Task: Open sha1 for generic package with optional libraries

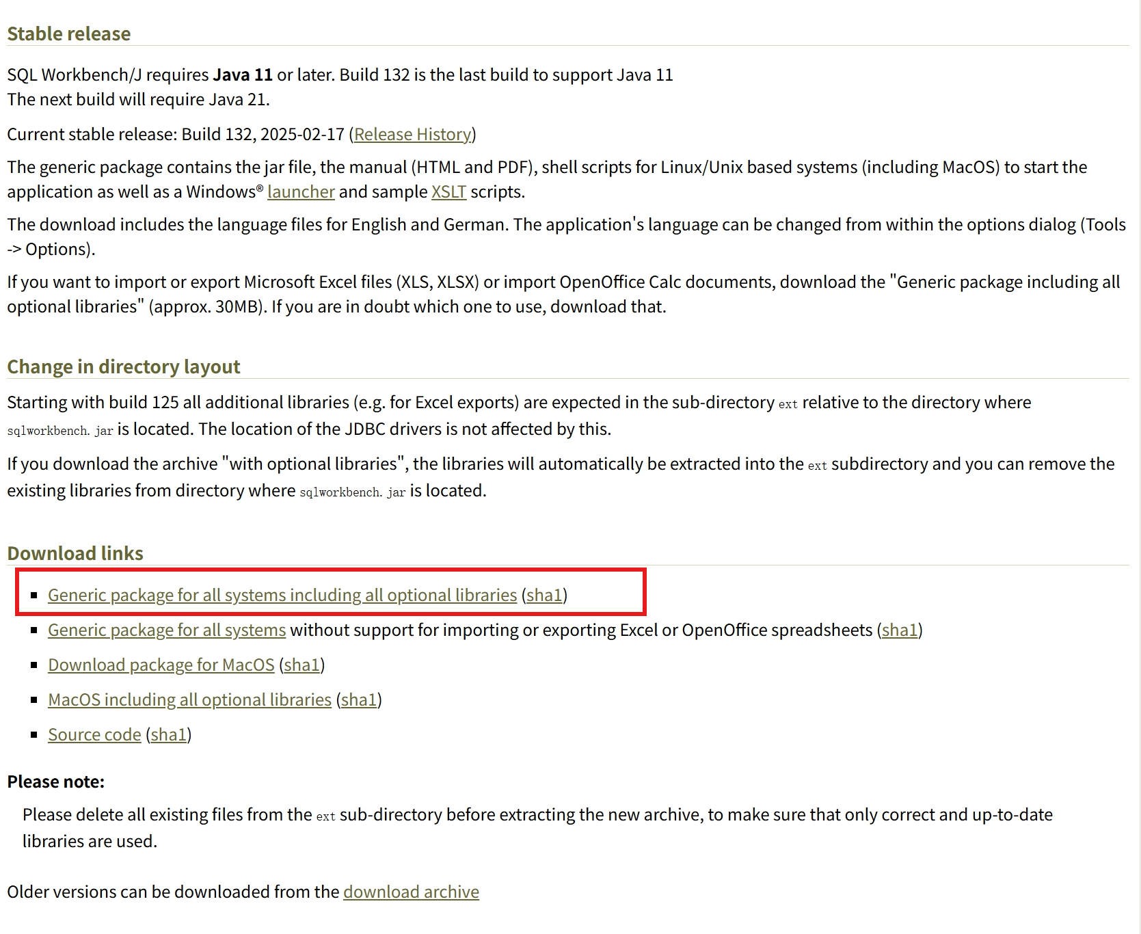Action: click(544, 595)
